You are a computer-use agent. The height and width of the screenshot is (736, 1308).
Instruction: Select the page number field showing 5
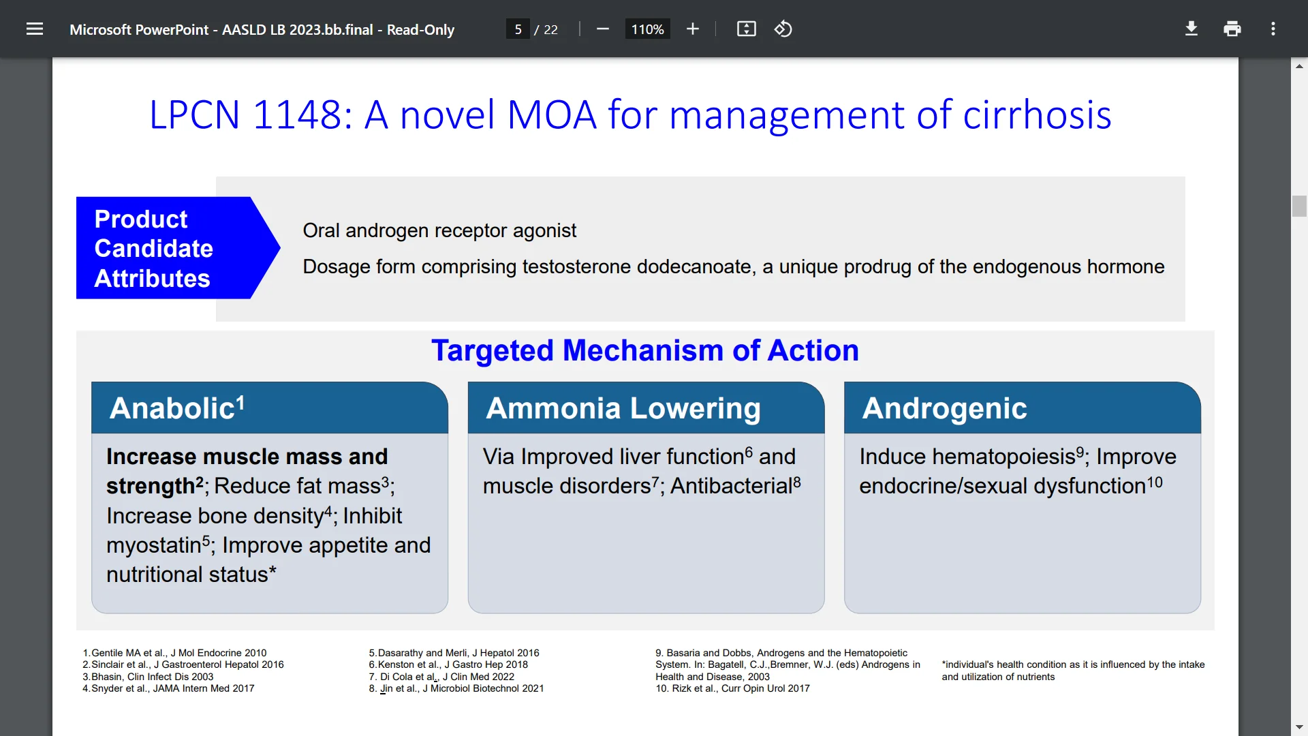(519, 29)
